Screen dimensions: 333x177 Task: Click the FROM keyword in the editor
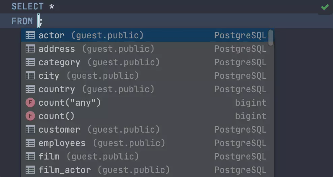[22, 21]
